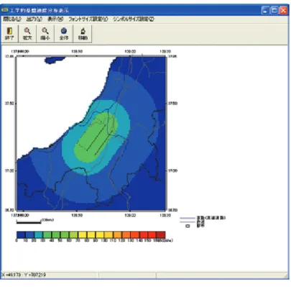Viewport: 291px width, 287px height.
Task: Open the 出力 output menu
Action: (34, 19)
